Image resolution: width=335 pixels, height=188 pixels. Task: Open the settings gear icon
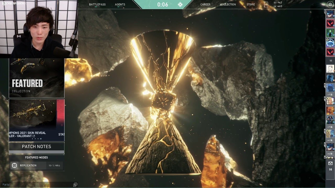tap(330, 4)
